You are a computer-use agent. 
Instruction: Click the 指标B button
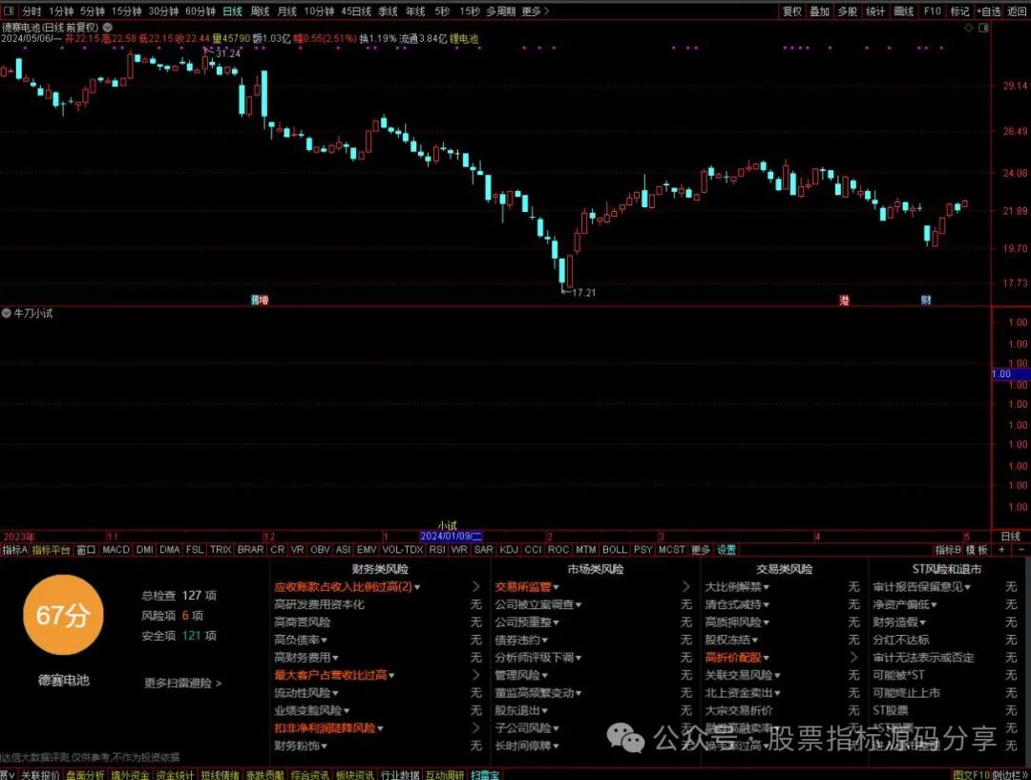948,550
